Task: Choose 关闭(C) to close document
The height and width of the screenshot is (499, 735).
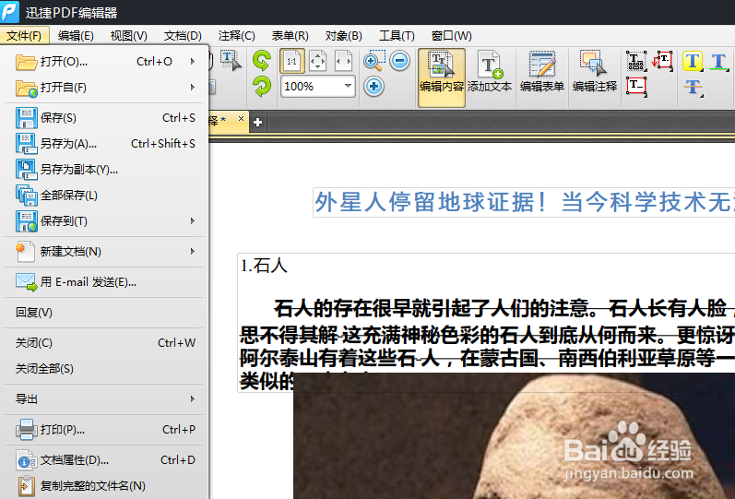Action: click(x=104, y=343)
